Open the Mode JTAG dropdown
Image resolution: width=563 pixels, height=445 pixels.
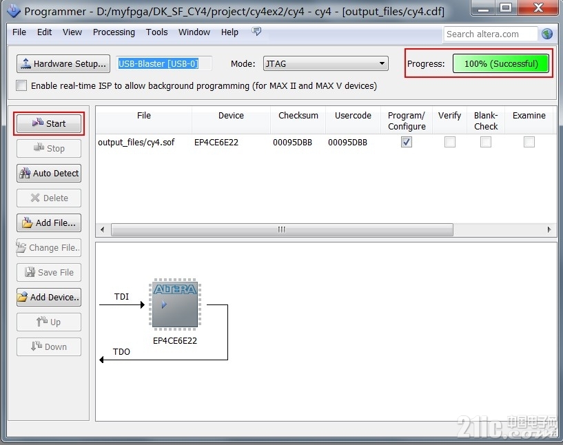(x=326, y=64)
